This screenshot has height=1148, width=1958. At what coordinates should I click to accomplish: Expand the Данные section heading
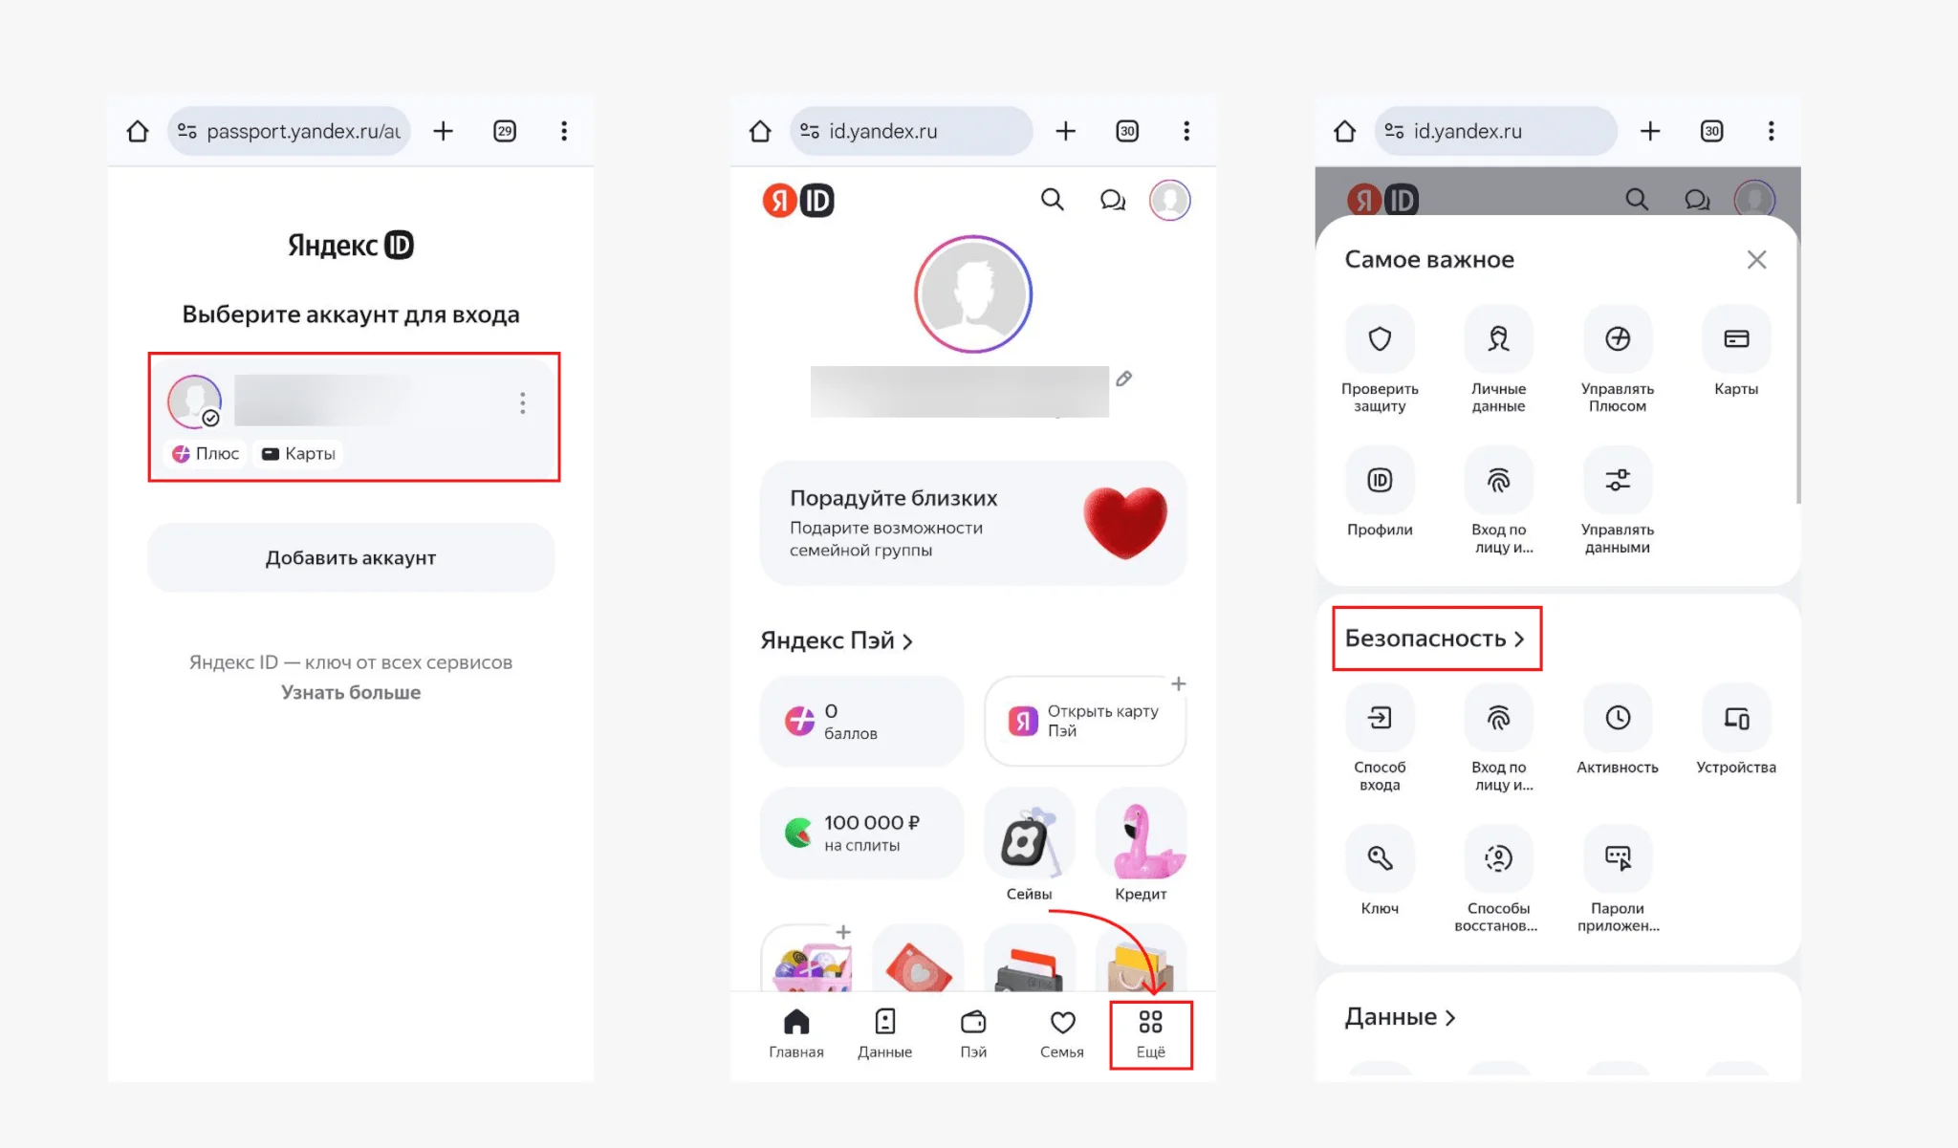[x=1400, y=1017]
